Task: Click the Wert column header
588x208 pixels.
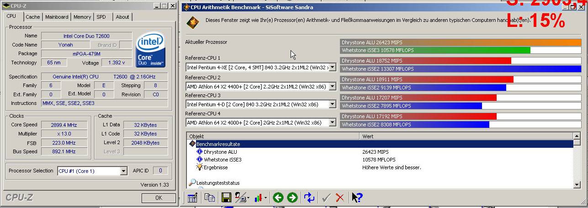Action: pyautogui.click(x=466, y=136)
